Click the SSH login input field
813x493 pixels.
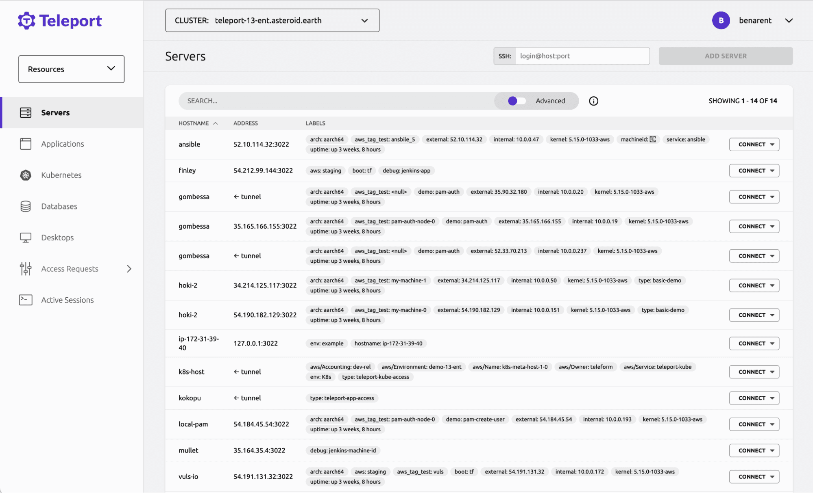click(x=581, y=55)
